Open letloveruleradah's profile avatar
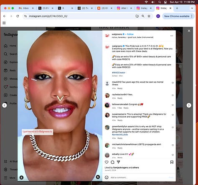The image size is (198, 185). [x=107, y=105]
